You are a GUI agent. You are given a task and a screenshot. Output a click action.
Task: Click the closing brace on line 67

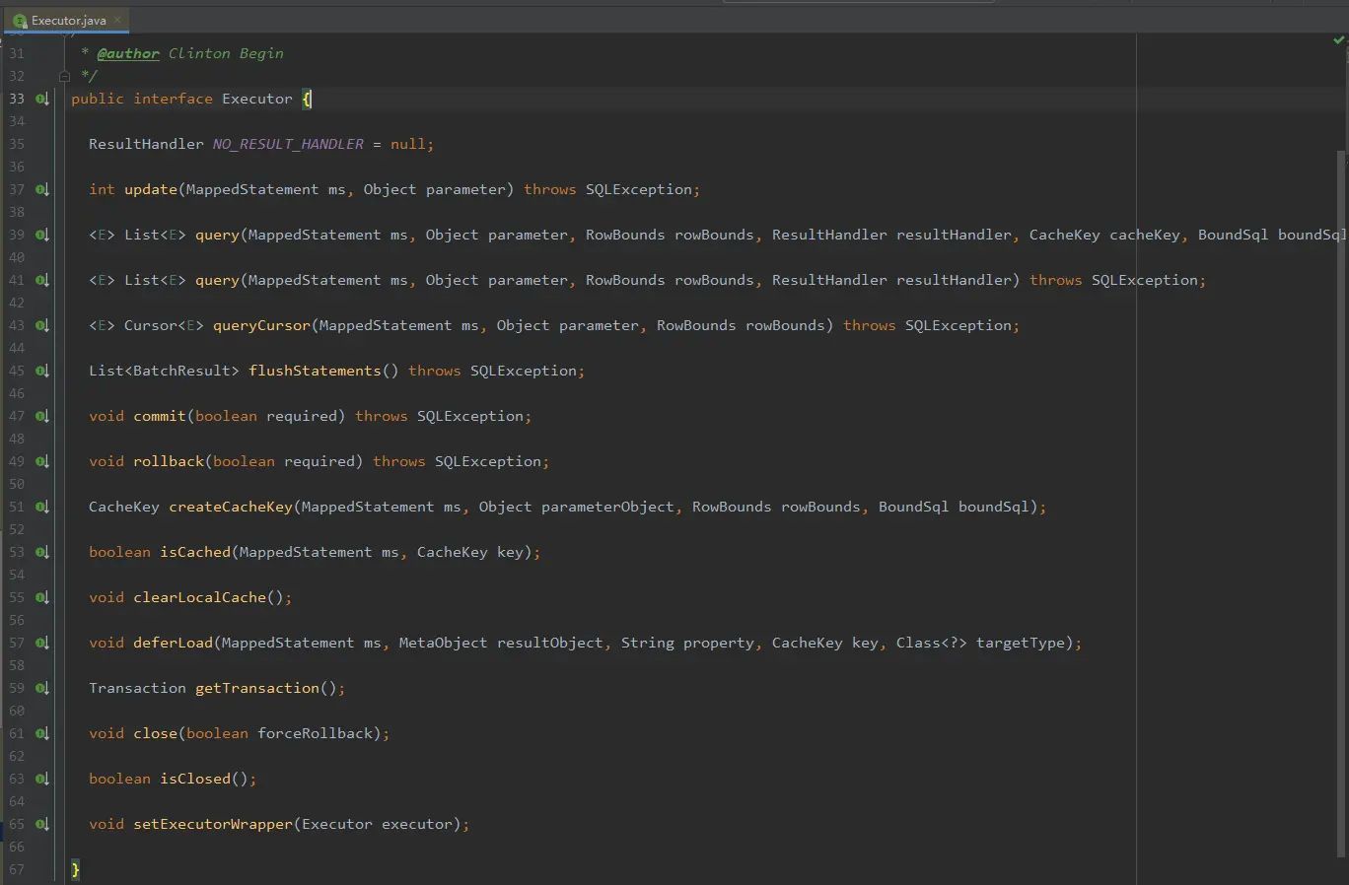pyautogui.click(x=75, y=869)
